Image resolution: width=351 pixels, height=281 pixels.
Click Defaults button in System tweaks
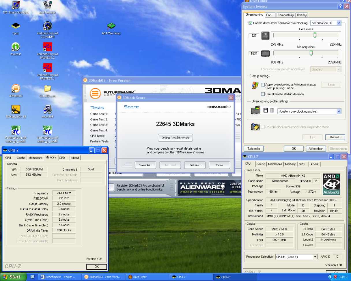335,137
